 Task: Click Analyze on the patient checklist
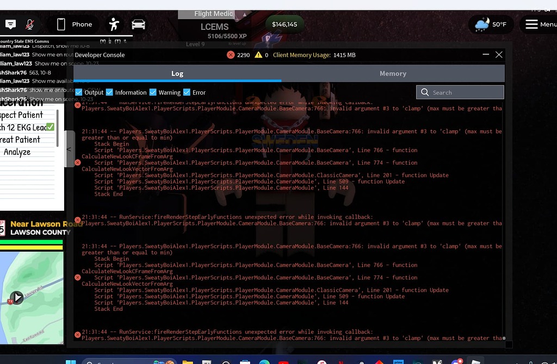[17, 152]
